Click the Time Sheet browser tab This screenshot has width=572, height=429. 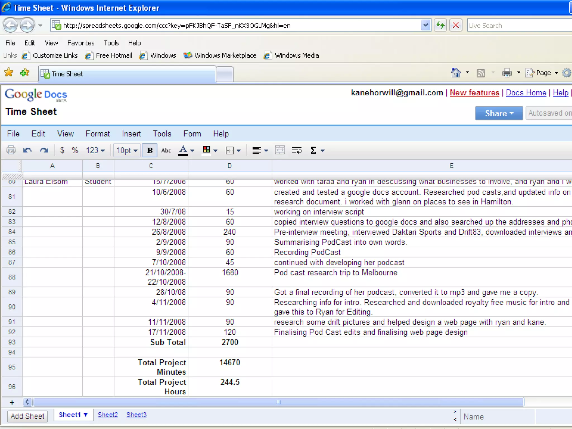click(x=127, y=74)
